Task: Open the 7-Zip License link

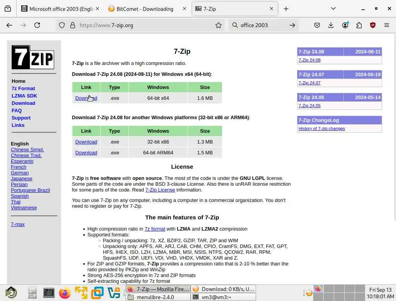Action: click(x=160, y=190)
